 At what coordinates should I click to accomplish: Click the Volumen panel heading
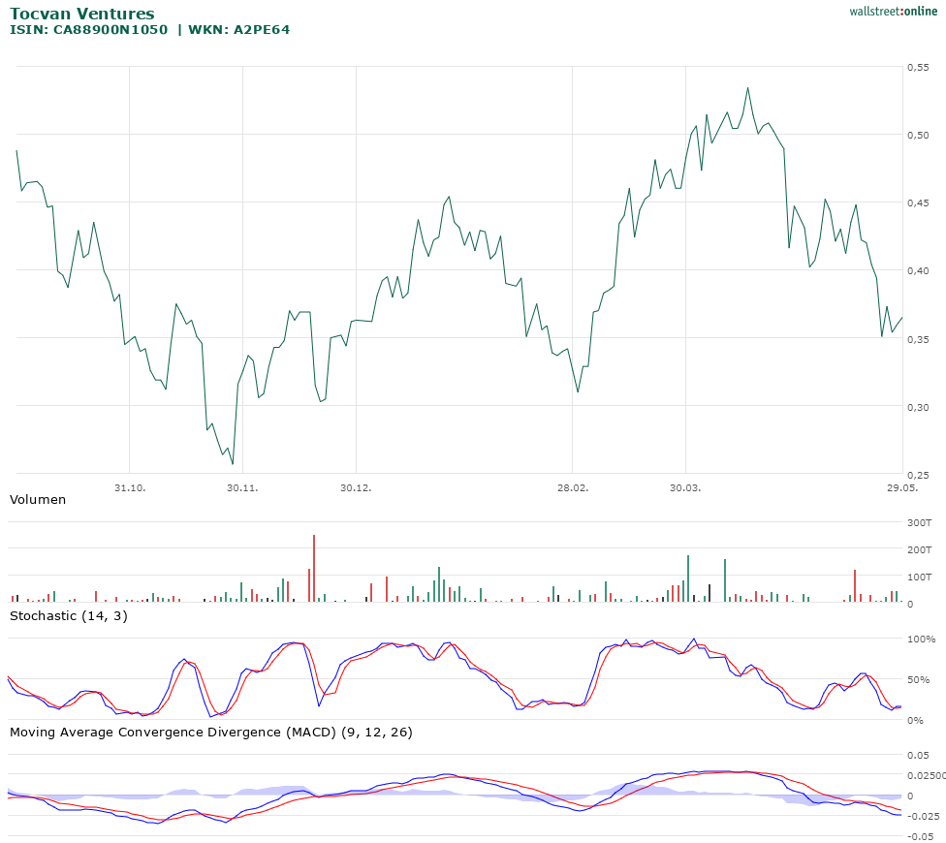[x=38, y=500]
